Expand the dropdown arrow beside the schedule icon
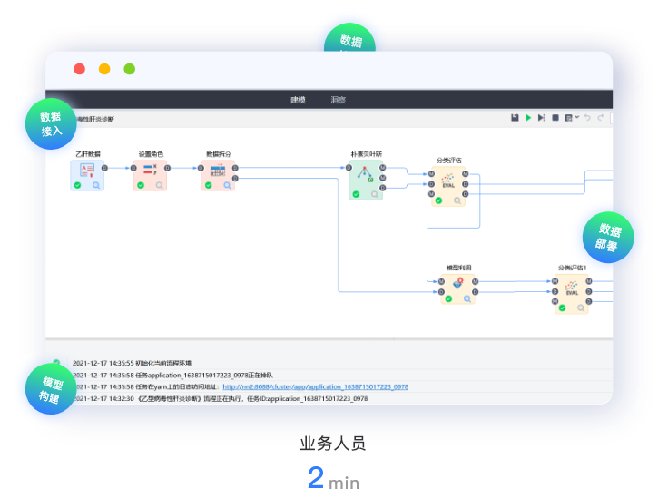Screen dimensions: 668x498 coord(576,119)
